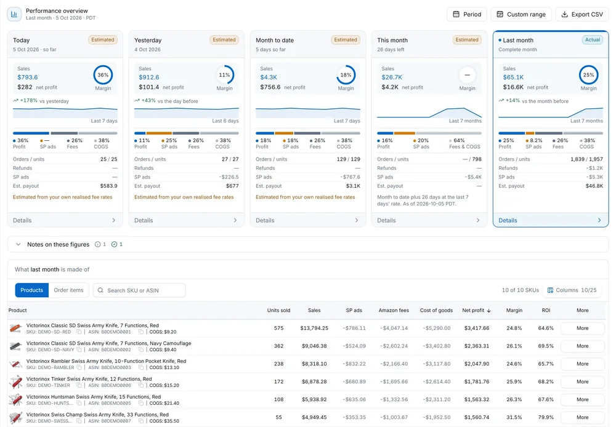Click the +14% trend arrow icon in Last month card

tap(501, 100)
